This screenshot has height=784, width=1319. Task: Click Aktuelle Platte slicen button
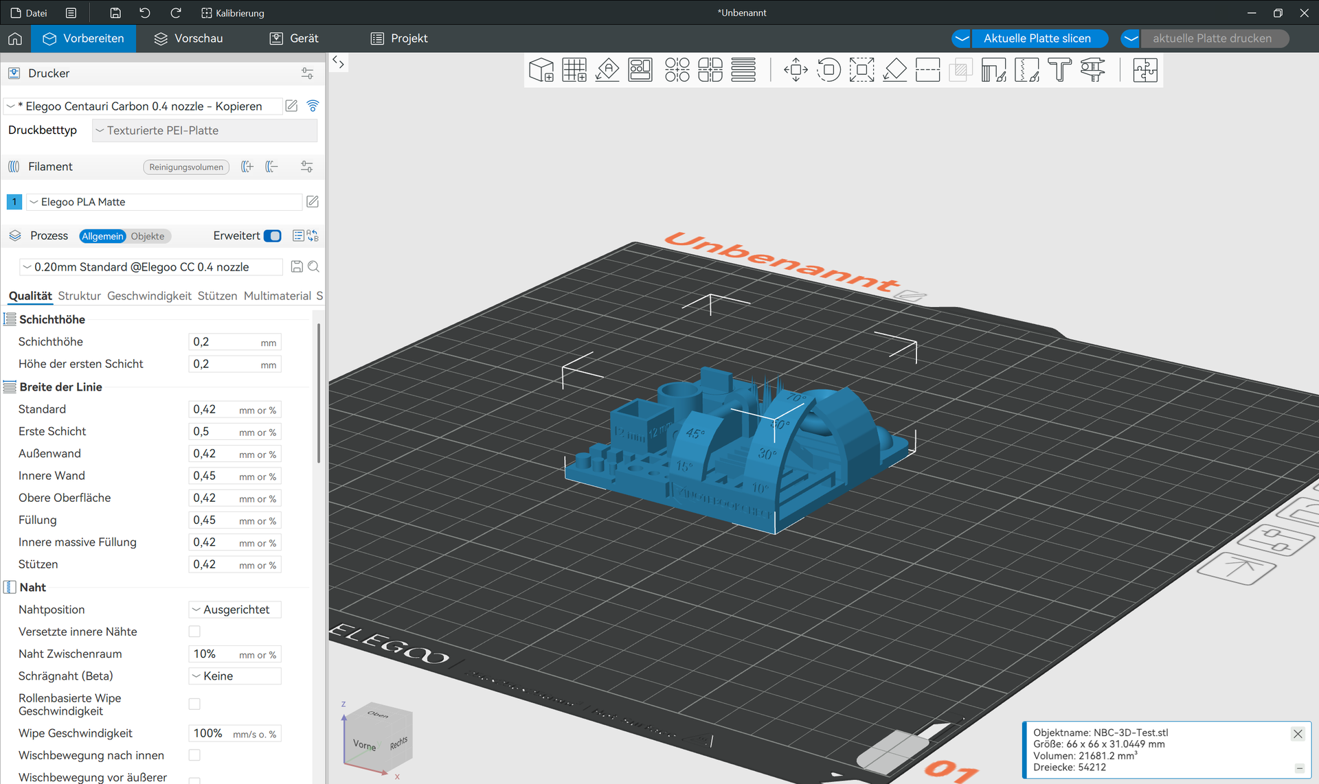click(1037, 38)
